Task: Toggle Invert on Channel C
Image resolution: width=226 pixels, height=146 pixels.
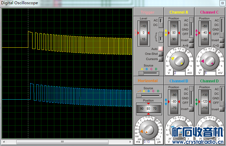Action: (x=222, y=40)
